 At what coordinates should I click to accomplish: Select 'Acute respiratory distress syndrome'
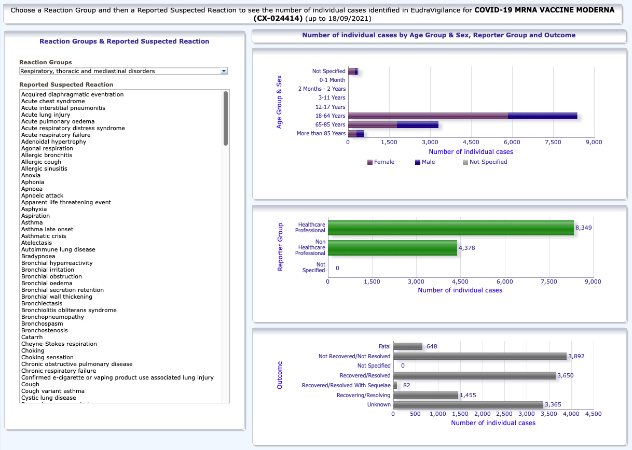point(73,128)
